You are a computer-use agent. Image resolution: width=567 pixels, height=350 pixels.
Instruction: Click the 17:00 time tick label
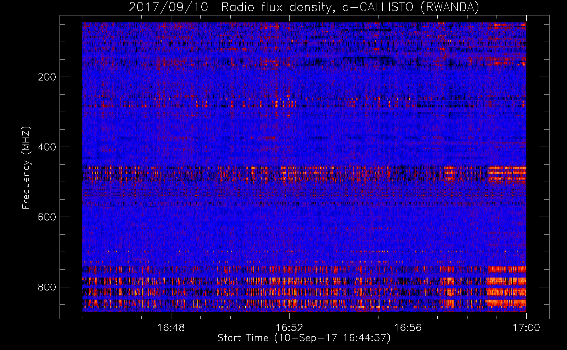coord(526,328)
